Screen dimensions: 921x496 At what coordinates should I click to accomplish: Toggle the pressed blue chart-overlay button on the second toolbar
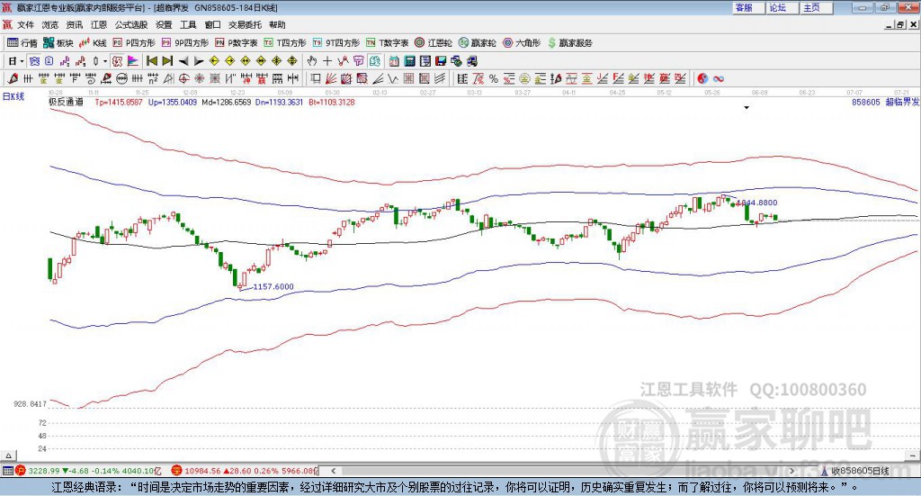(x=34, y=61)
